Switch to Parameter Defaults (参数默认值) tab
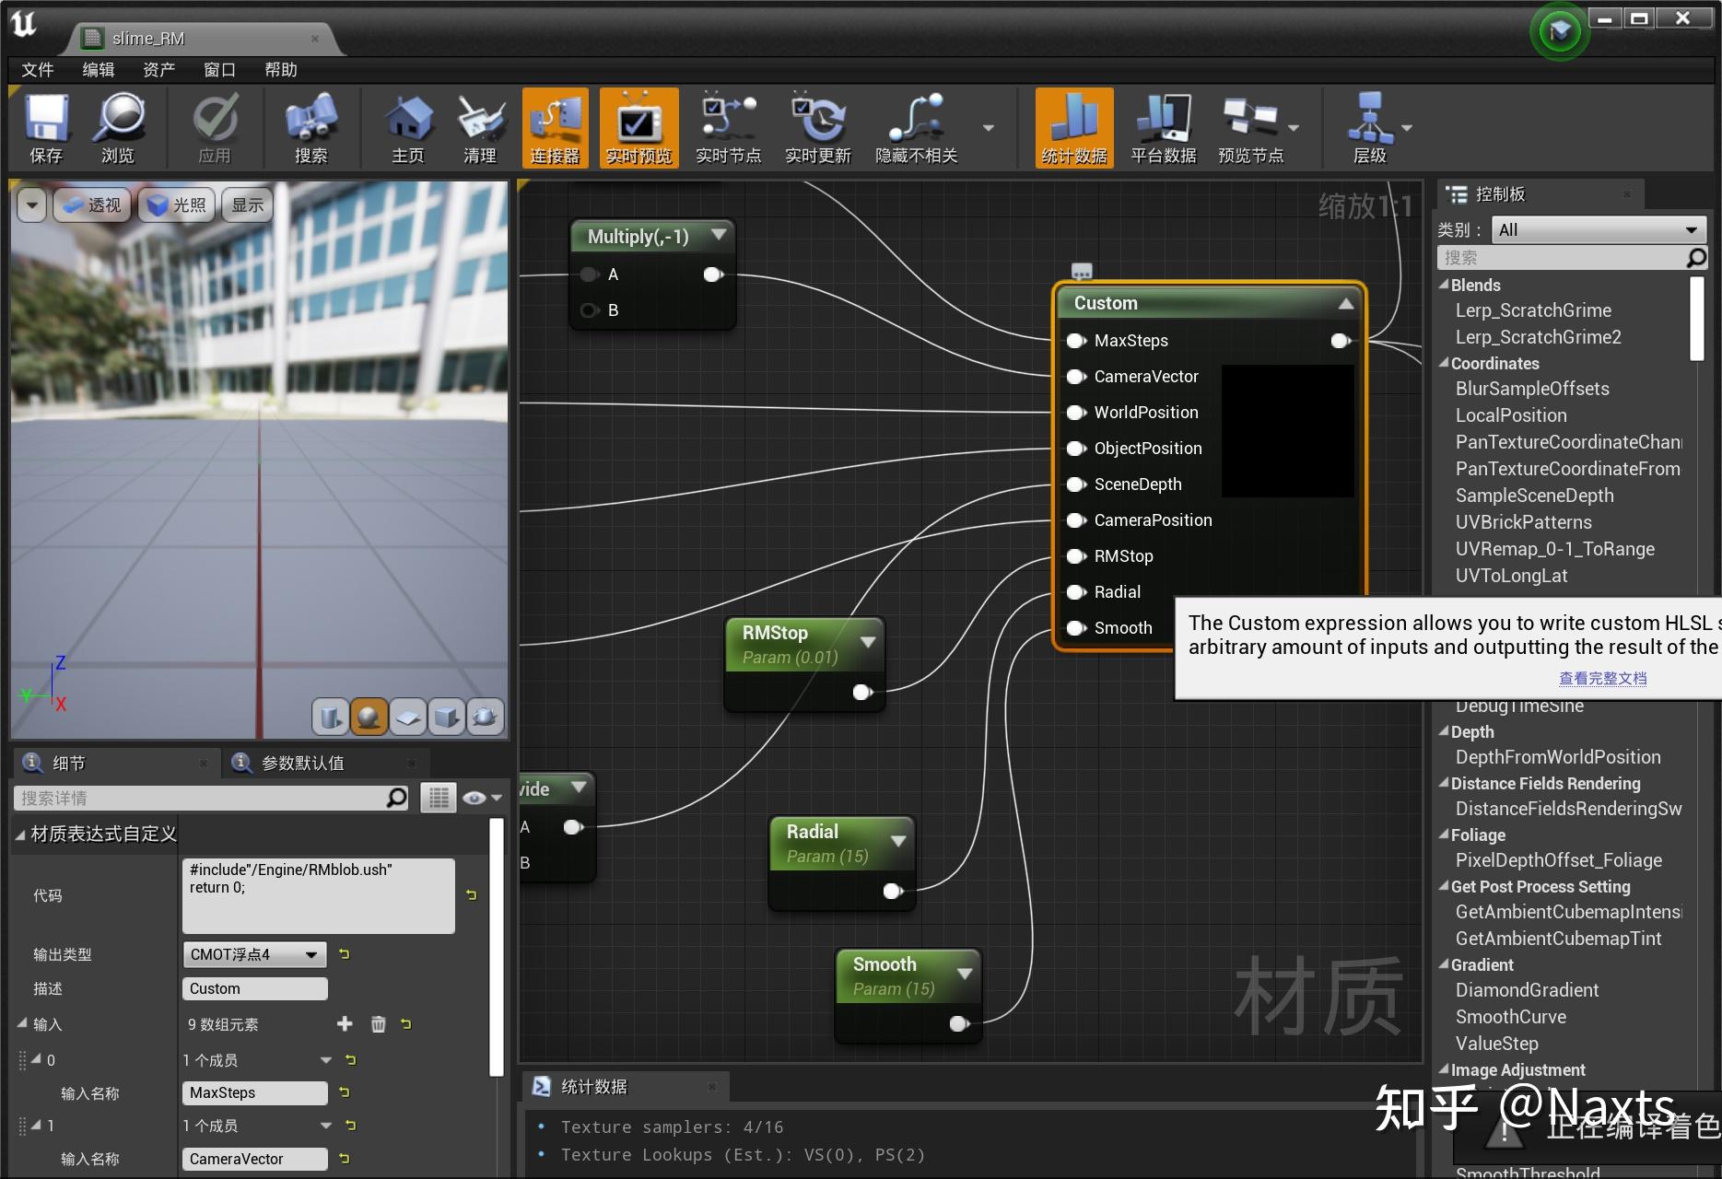The width and height of the screenshot is (1722, 1179). click(302, 763)
